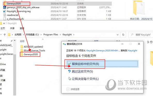Click the up-directory arrow button

coord(5,35)
